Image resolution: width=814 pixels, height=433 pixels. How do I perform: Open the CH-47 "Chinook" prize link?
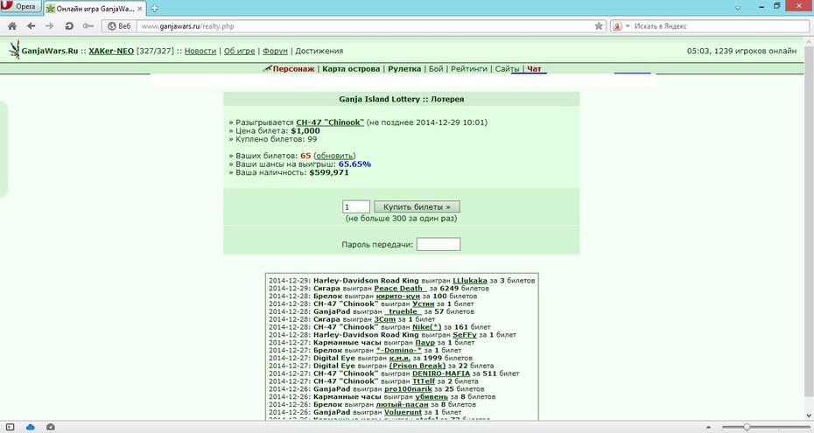(330, 122)
